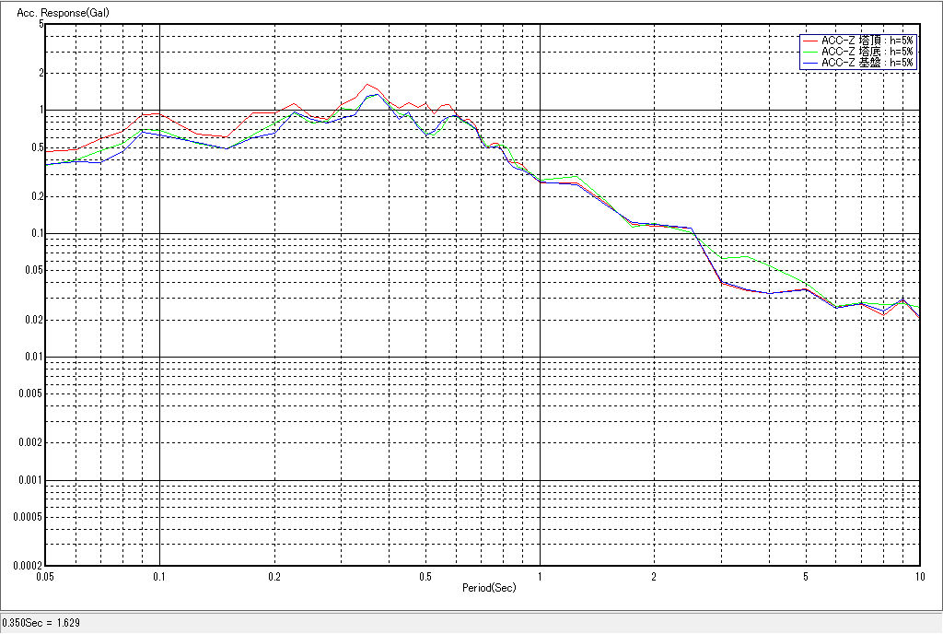Select the ACC-Z 基盤 legend entry
Screen dimensions: 943x634
pos(867,63)
